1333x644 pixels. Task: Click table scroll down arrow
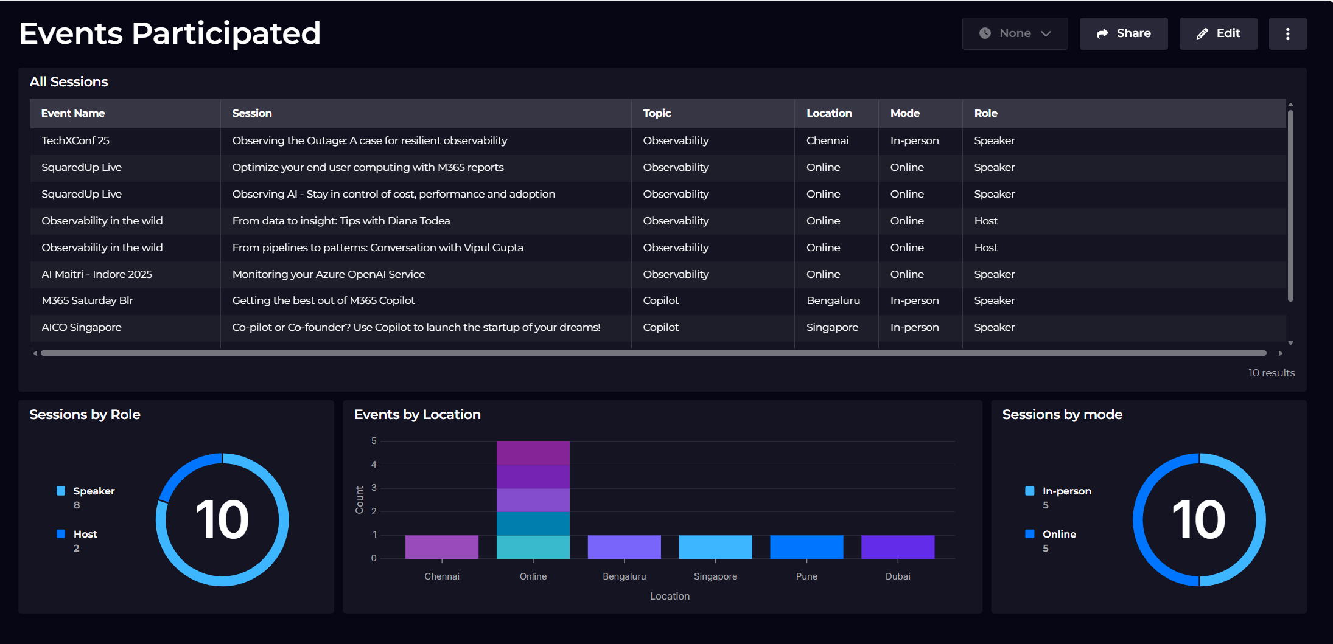1290,343
